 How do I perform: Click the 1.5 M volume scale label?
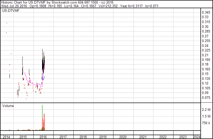coord(206,116)
